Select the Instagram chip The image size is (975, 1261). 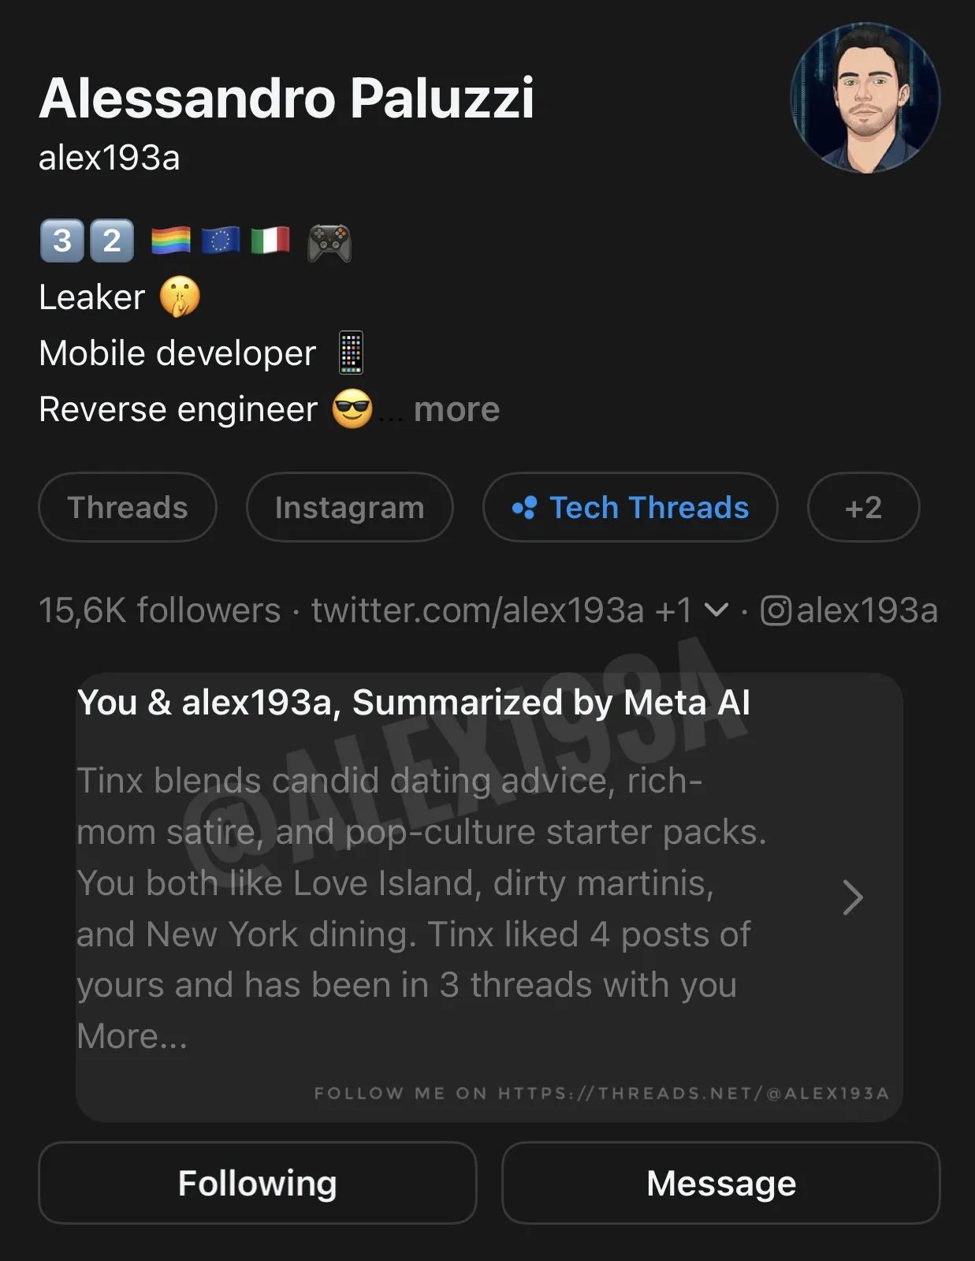pyautogui.click(x=349, y=507)
